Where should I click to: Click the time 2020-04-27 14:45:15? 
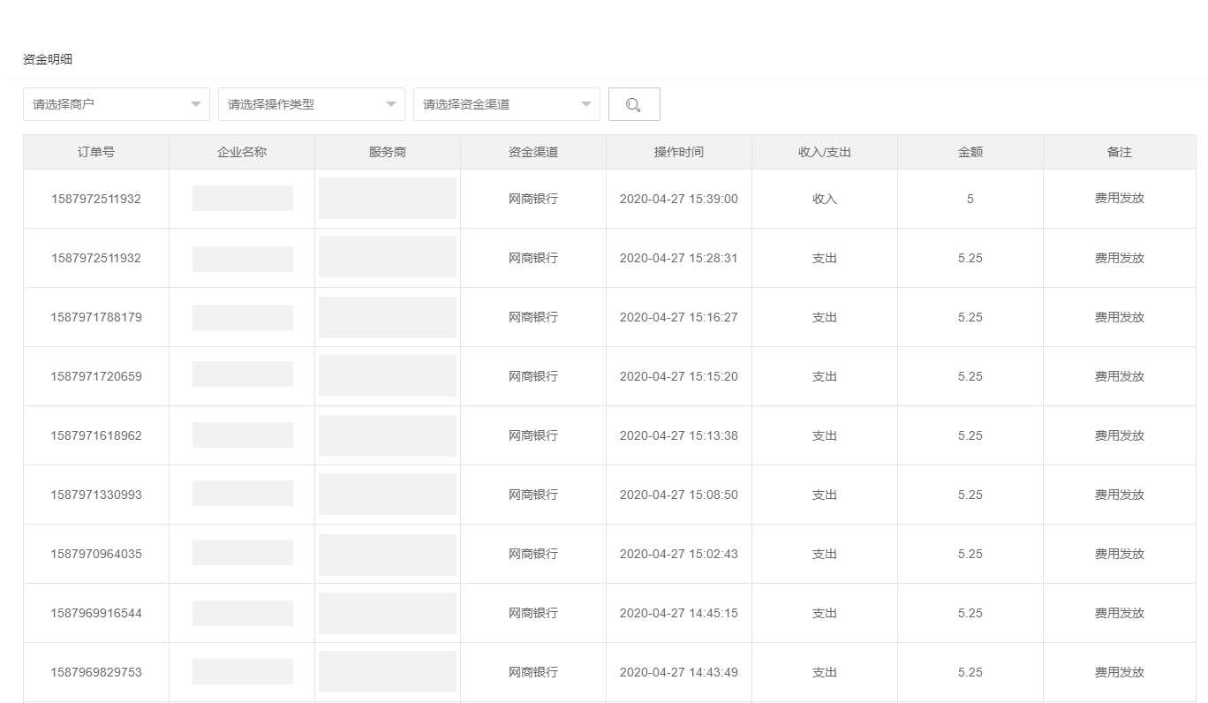[x=679, y=613]
